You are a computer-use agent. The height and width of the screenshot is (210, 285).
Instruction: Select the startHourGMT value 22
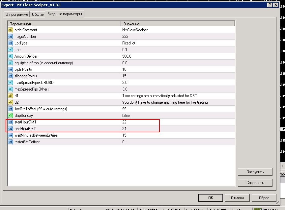click(124, 122)
